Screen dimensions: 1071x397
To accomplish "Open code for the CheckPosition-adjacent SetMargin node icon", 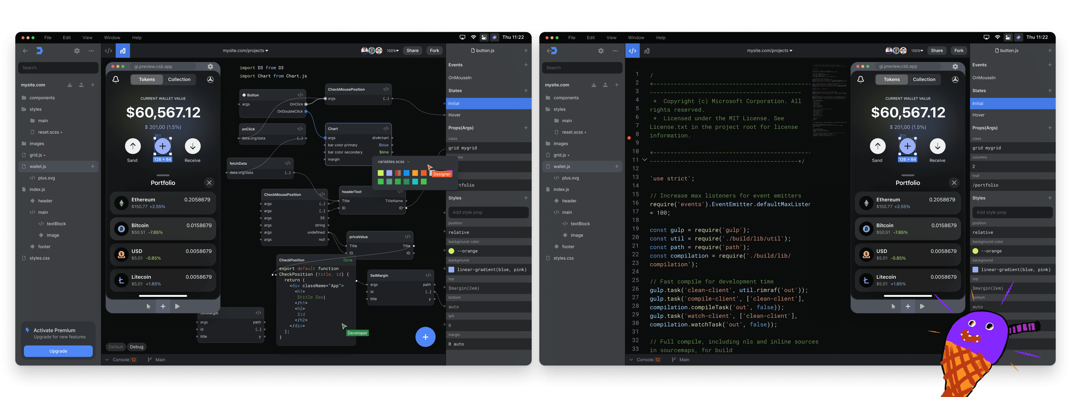I will point(428,275).
